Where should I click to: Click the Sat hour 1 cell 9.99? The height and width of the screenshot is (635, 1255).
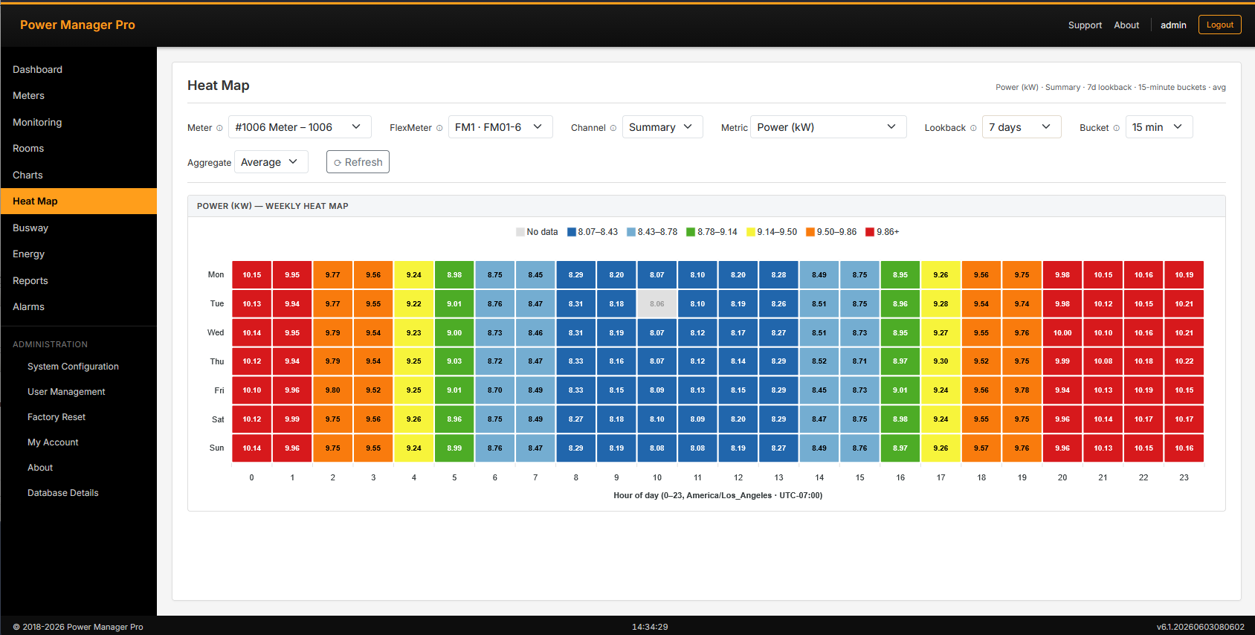292,419
